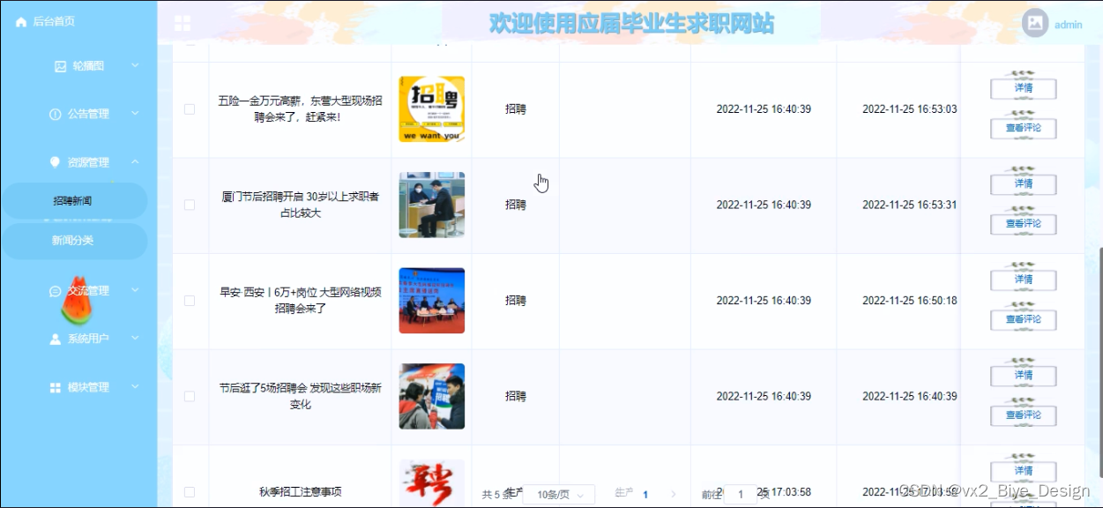Click update time 2022-11-25 16:53:31

(909, 205)
